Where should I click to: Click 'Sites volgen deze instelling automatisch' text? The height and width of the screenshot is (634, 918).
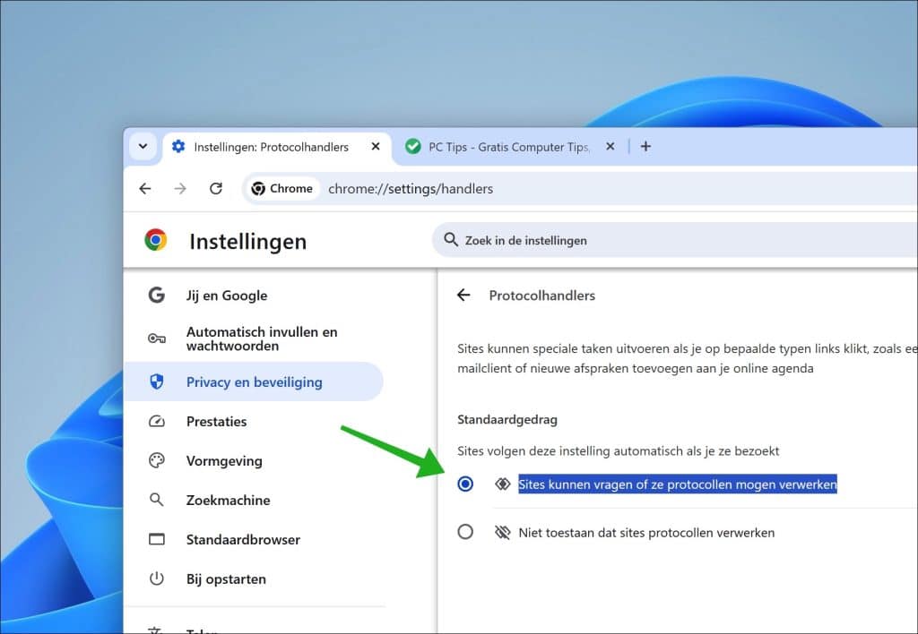(618, 451)
